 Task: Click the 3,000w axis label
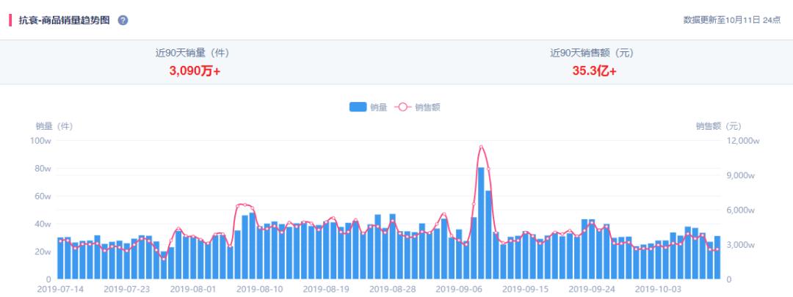point(742,245)
